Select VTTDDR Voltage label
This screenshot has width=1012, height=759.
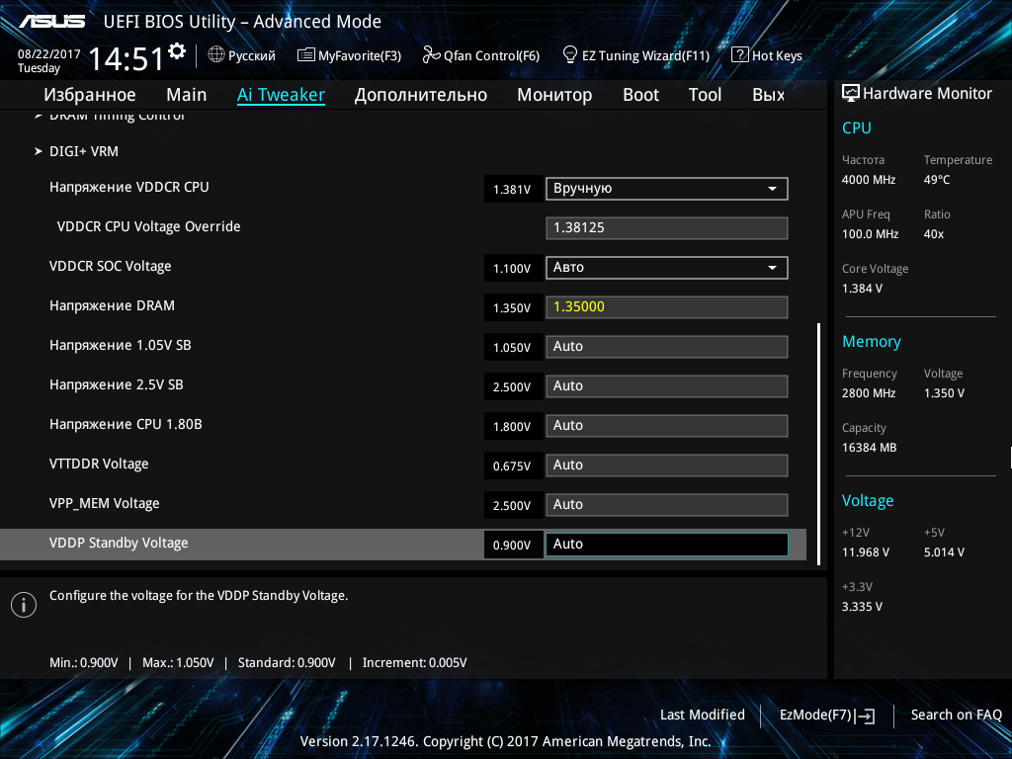pyautogui.click(x=99, y=464)
